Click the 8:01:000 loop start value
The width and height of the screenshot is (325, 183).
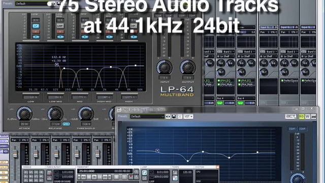coord(163,172)
